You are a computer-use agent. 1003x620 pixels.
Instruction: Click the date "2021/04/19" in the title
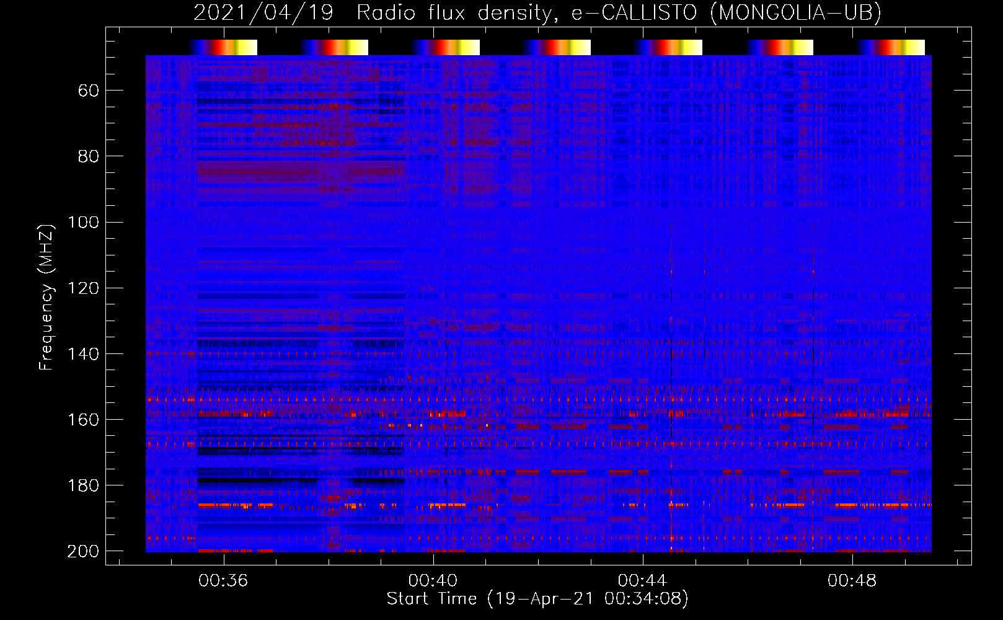(x=263, y=12)
